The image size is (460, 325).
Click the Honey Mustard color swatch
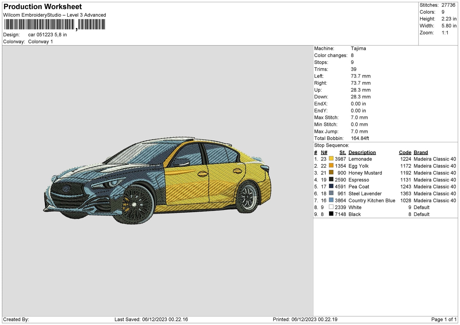(331, 173)
